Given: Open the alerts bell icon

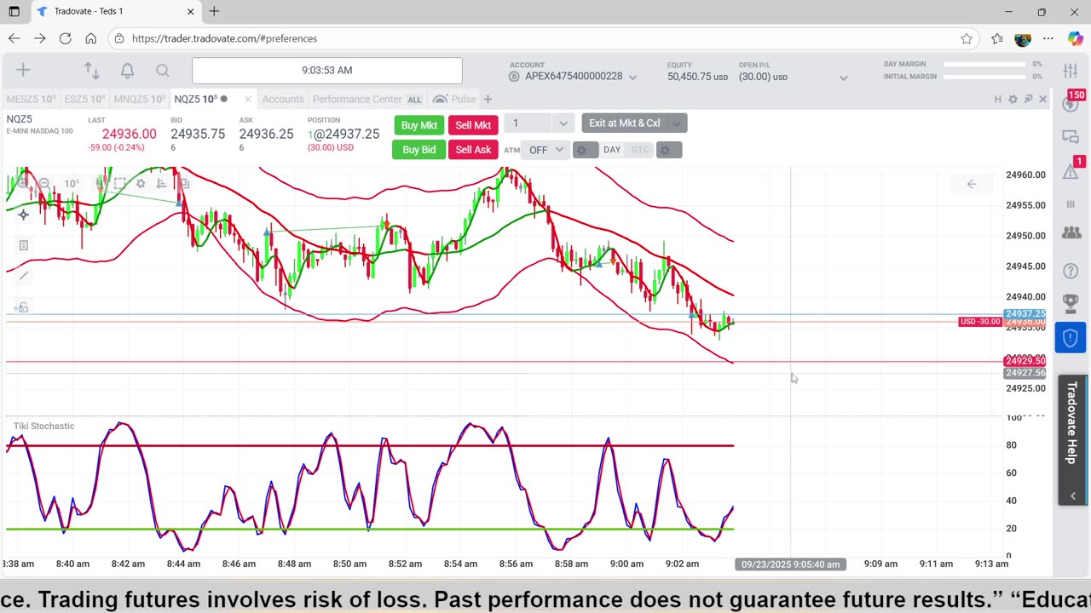Looking at the screenshot, I should pos(127,71).
